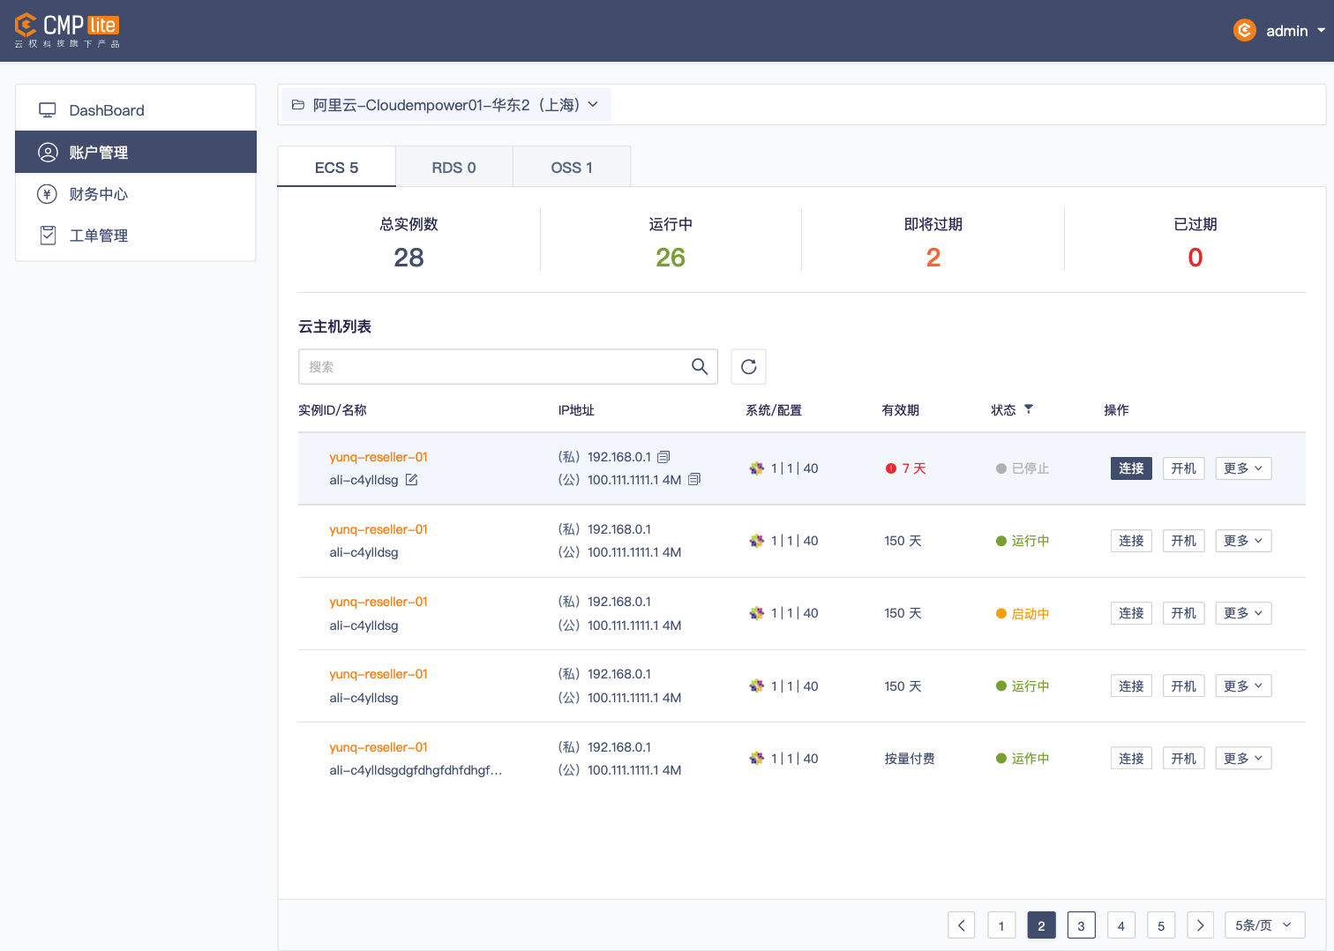Image resolution: width=1334 pixels, height=951 pixels.
Task: Open 财务中心 in the sidebar
Action: tap(136, 194)
